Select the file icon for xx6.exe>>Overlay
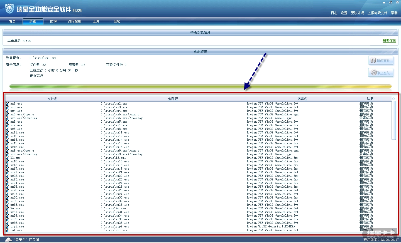 (7, 118)
